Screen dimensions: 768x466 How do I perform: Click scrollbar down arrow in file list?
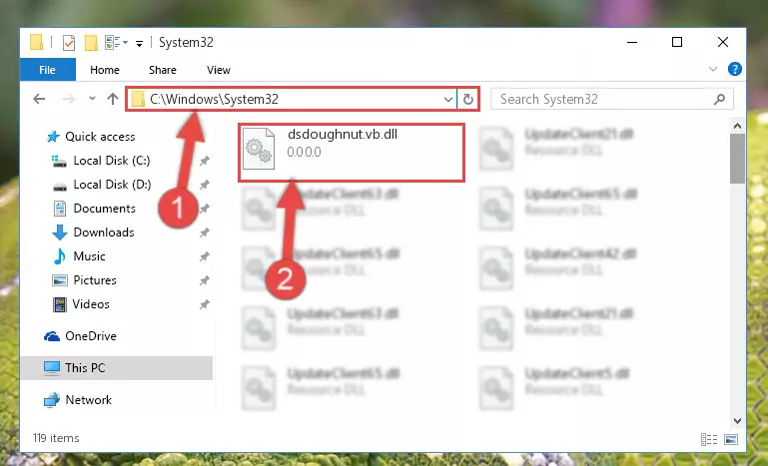click(737, 421)
